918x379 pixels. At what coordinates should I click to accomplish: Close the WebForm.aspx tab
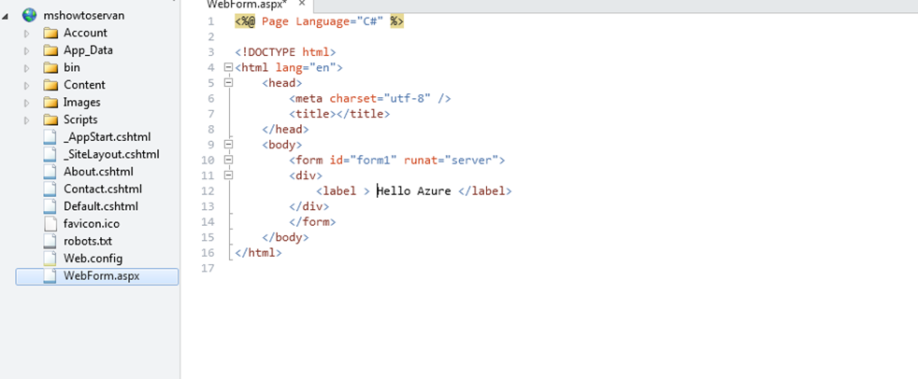pyautogui.click(x=302, y=4)
